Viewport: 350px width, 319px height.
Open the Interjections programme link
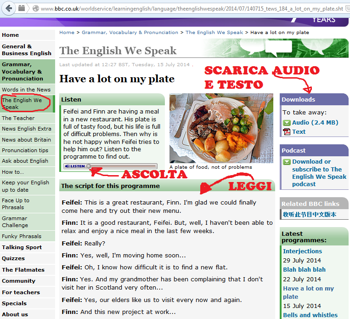302,251
